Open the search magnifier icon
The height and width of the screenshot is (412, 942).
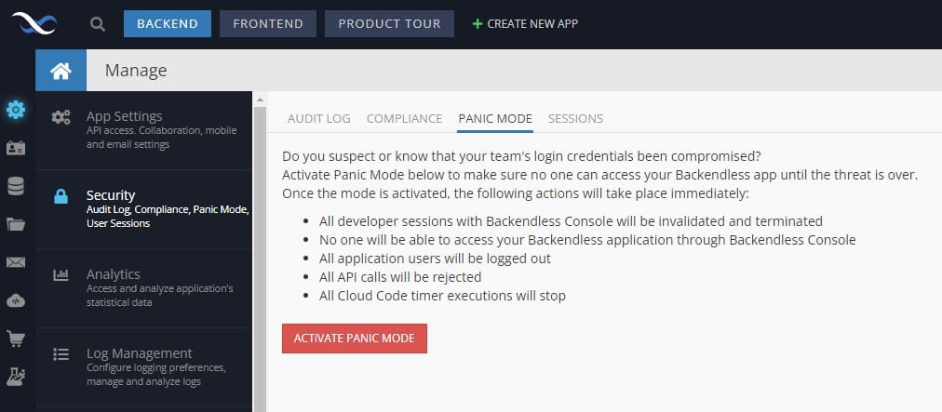pos(98,24)
